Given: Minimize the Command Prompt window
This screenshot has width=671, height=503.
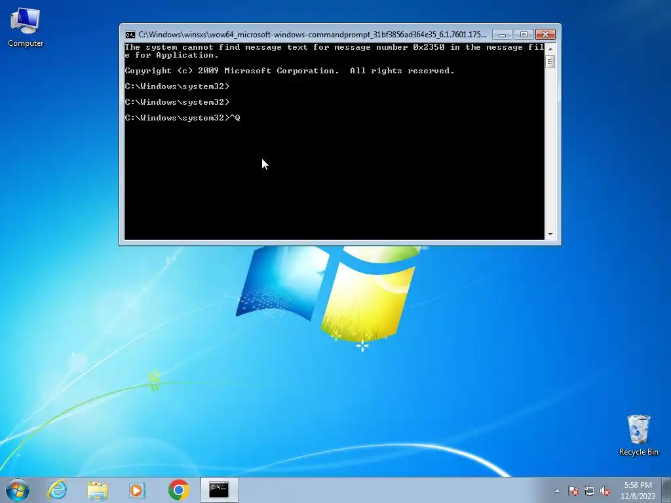Looking at the screenshot, I should [502, 34].
